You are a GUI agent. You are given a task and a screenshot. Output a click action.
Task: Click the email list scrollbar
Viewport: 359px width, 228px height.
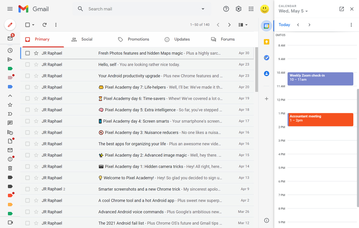click(256, 69)
